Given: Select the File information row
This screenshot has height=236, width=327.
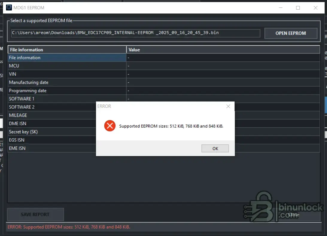Looking at the screenshot, I should 164,58.
